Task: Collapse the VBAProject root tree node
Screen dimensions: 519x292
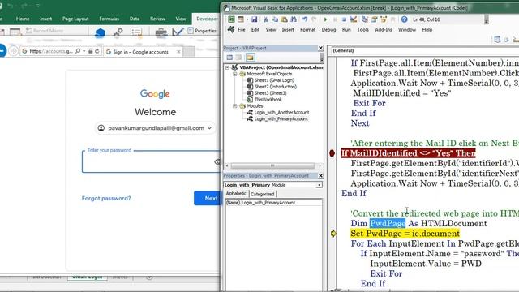Action: tap(227, 67)
